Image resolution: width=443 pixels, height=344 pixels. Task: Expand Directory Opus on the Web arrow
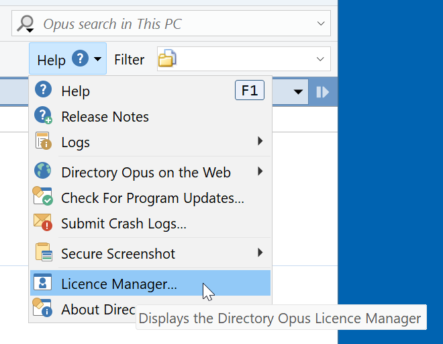pos(260,171)
